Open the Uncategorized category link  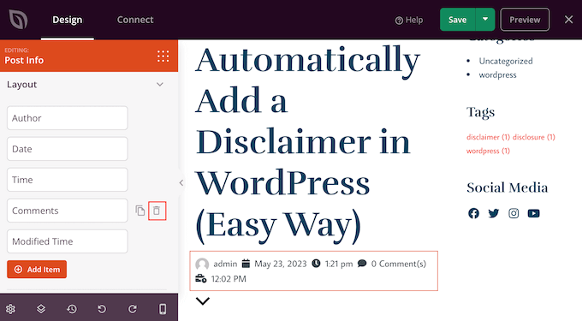[x=506, y=61]
